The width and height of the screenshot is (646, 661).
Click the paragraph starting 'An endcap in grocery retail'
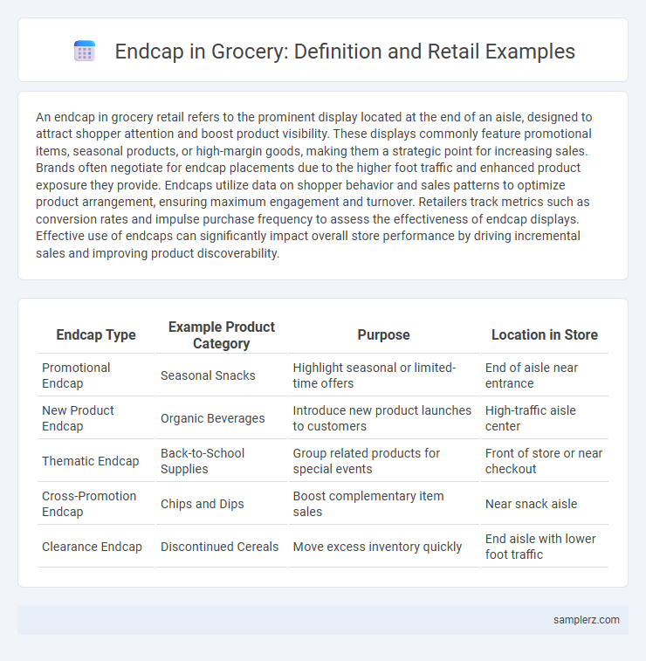point(314,184)
